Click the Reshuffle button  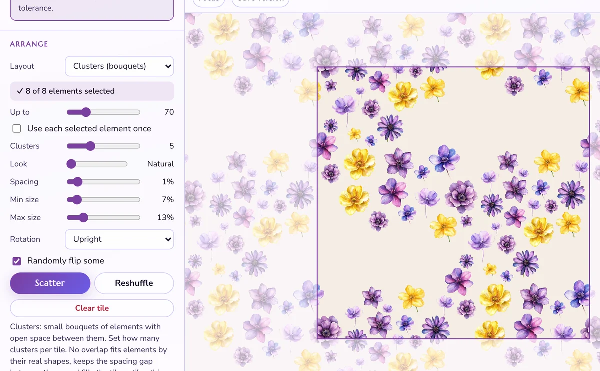click(x=134, y=283)
